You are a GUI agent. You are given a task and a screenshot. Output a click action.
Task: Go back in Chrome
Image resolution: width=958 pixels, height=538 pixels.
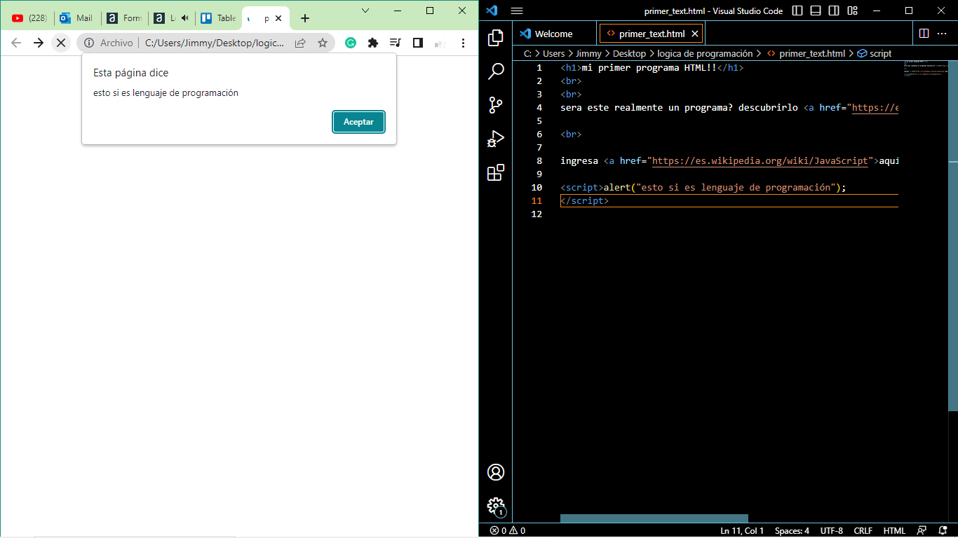coord(16,43)
